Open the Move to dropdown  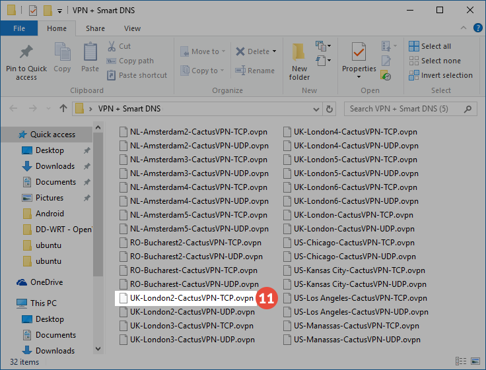[203, 51]
